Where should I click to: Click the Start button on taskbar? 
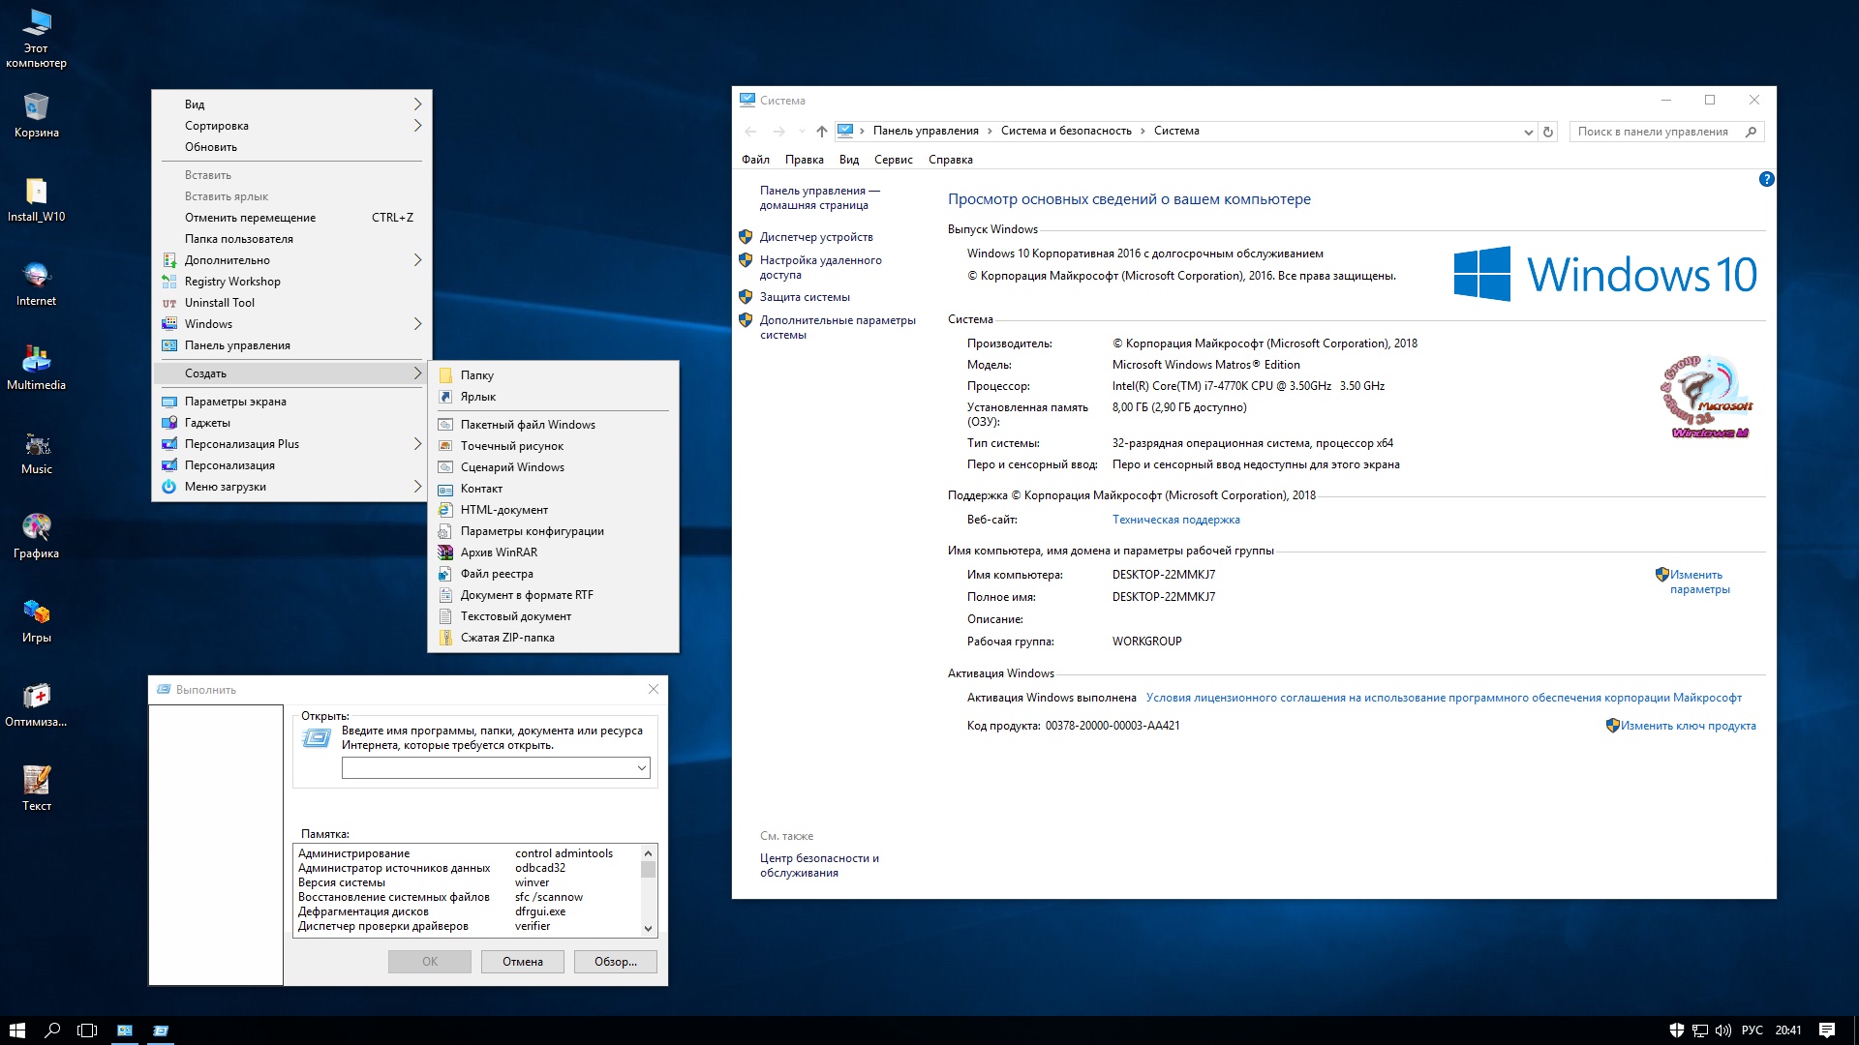point(16,1030)
